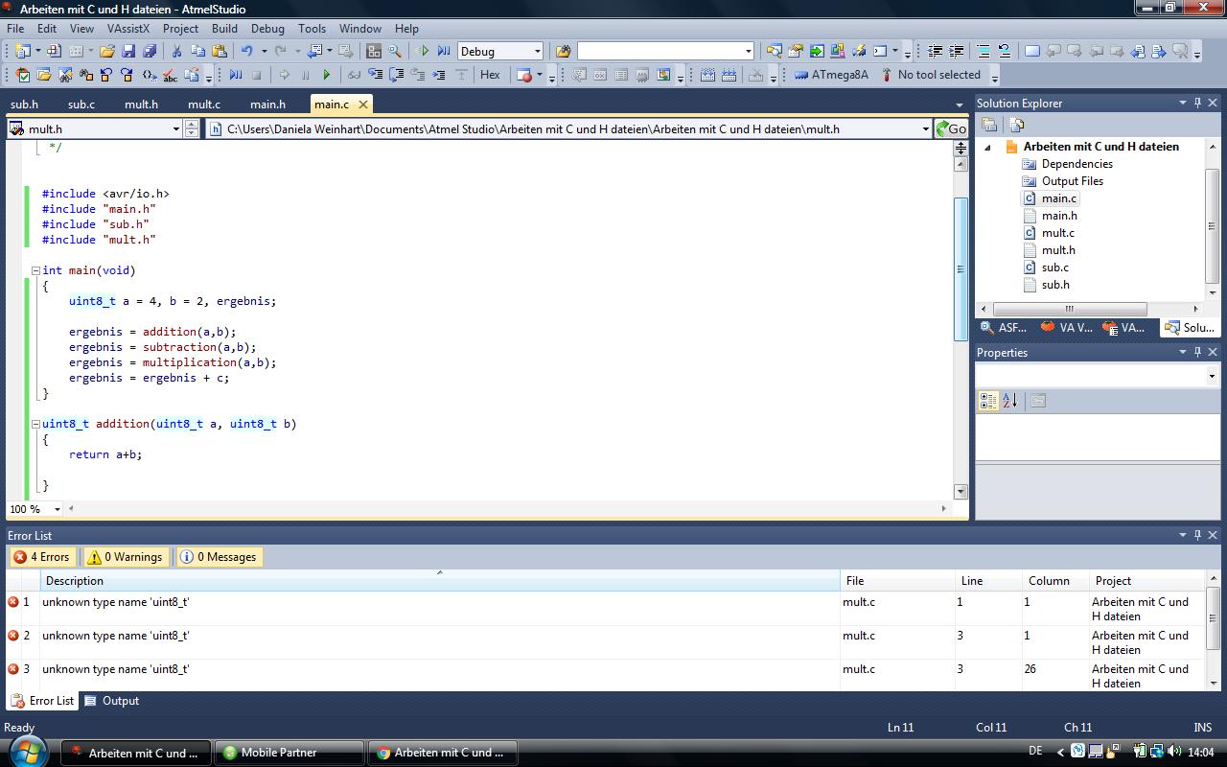Select Output Files in Solution Explorer

click(x=1073, y=181)
